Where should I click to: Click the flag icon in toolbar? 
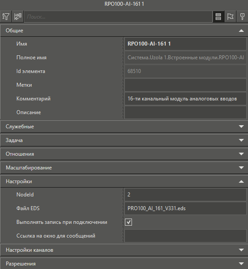pyautogui.click(x=230, y=17)
